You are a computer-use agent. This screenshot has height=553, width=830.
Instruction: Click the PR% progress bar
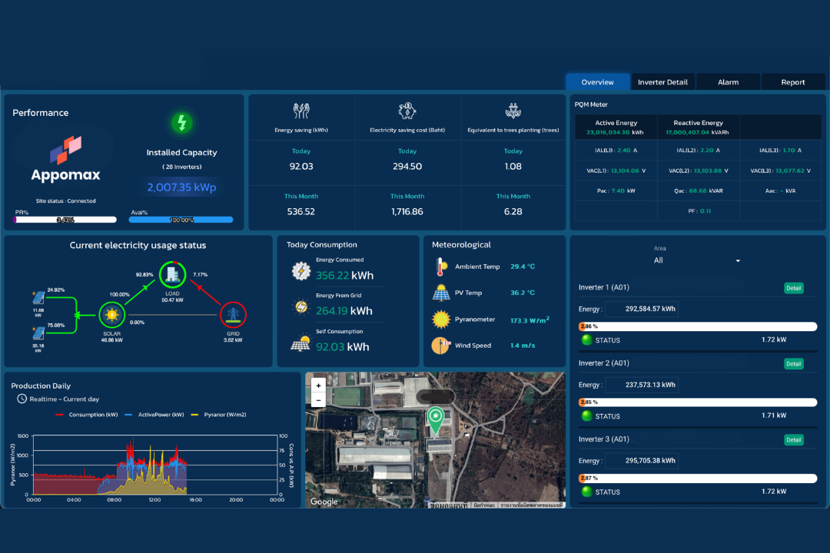(x=65, y=220)
